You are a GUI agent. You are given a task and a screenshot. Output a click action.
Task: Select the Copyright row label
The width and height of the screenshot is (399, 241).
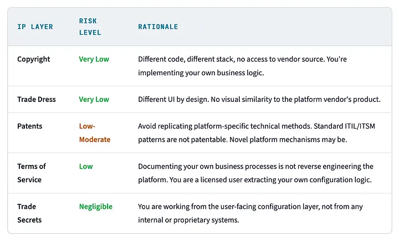[34, 59]
